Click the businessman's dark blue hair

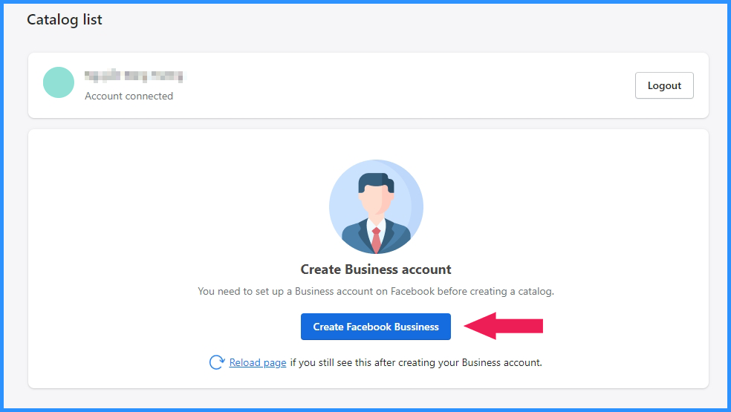click(x=376, y=181)
